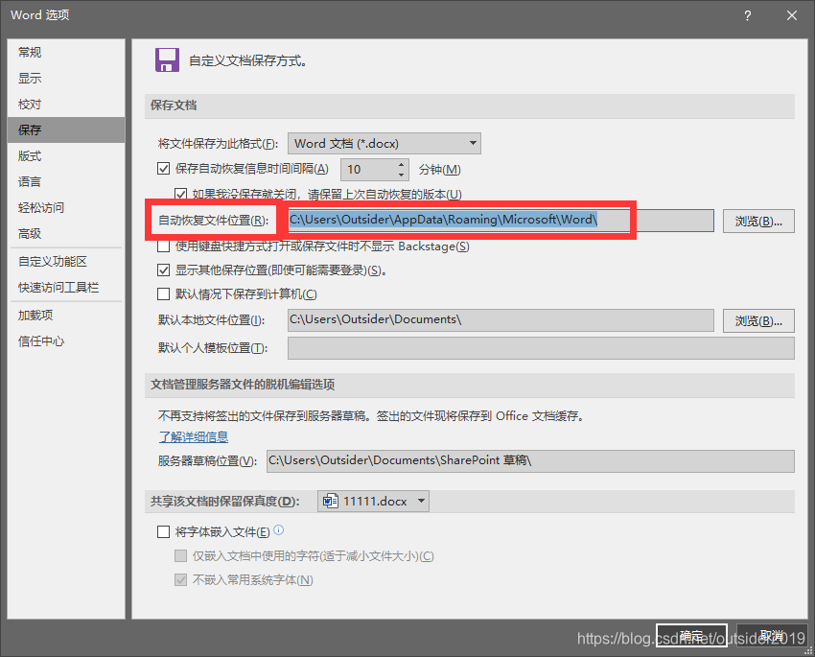Click the info icon beside 将字体嵌入文件
Viewport: 815px width, 657px height.
click(x=279, y=530)
